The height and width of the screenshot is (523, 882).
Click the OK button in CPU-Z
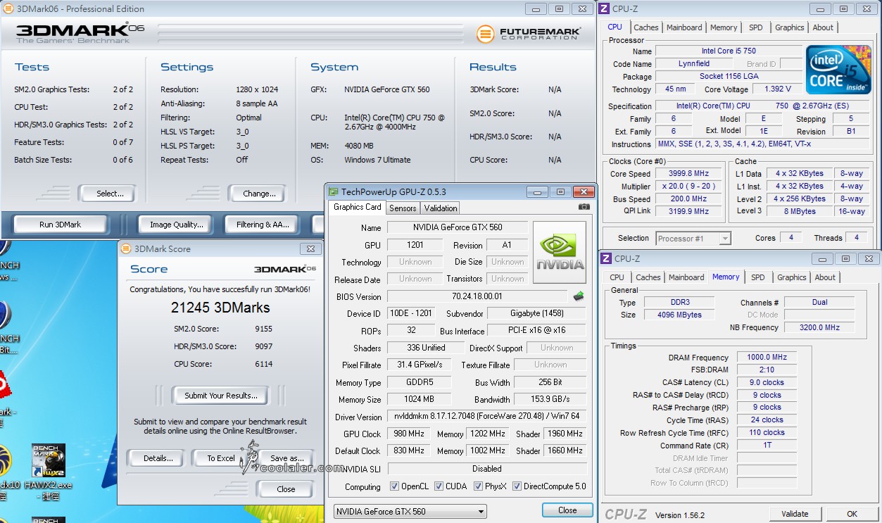(x=852, y=514)
